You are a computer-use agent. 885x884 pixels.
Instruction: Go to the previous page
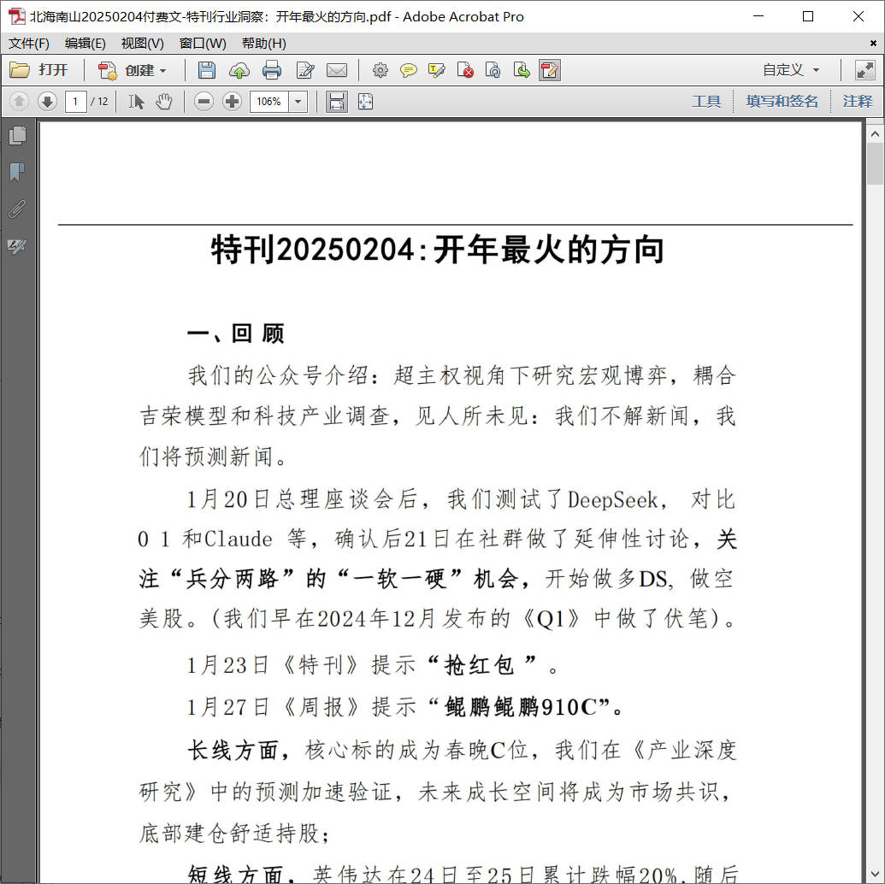click(x=19, y=102)
